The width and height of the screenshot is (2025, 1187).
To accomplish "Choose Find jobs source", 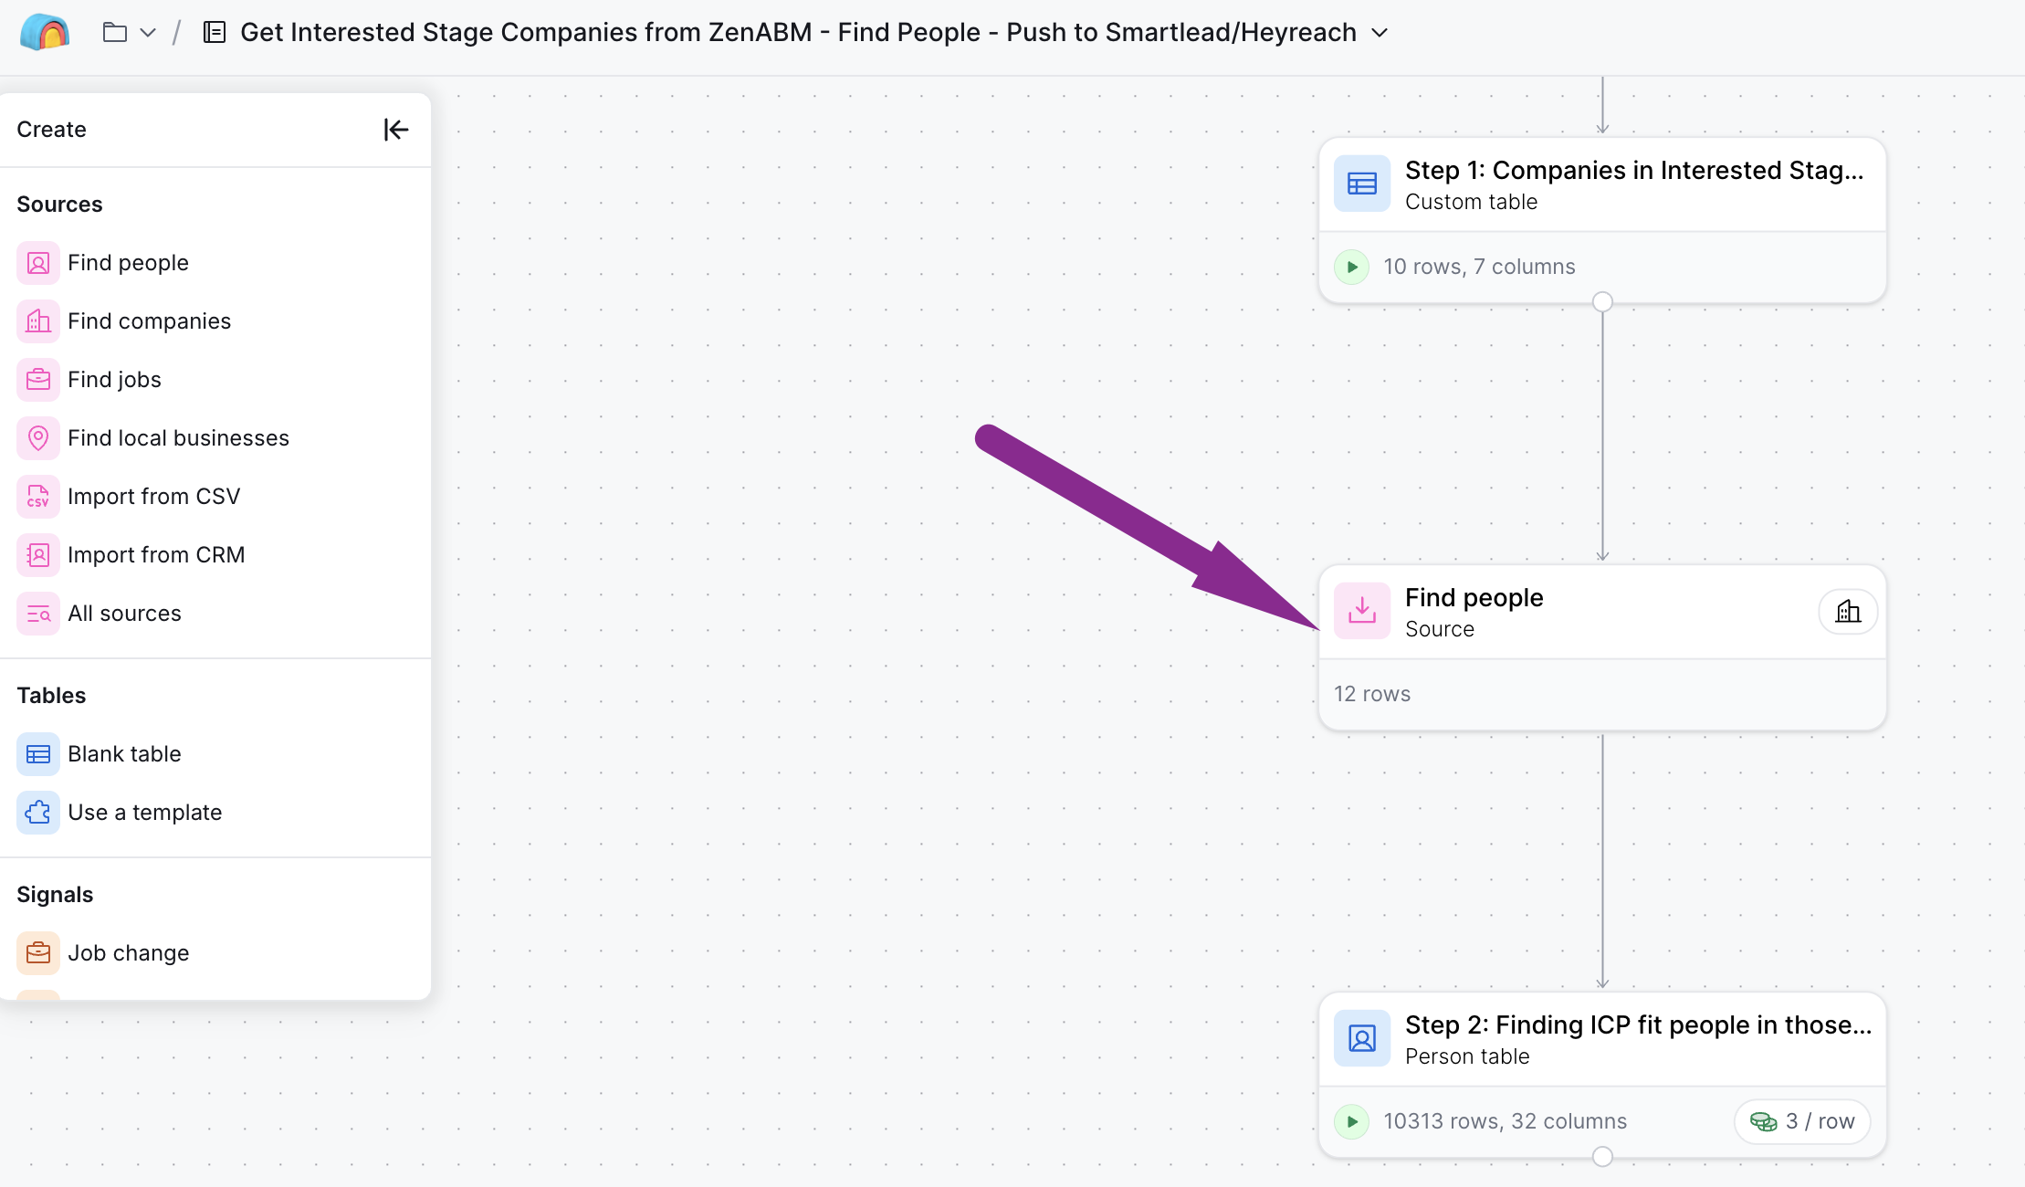I will click(114, 380).
